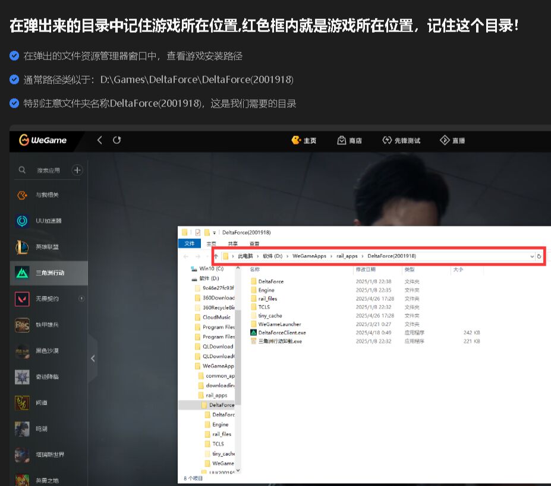Select CloudMusic in the navigation tree
This screenshot has height=486, width=551.
point(213,317)
